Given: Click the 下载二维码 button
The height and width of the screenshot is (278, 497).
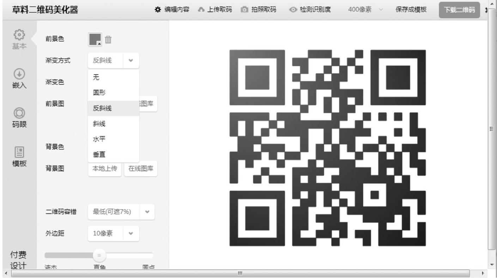Looking at the screenshot, I should coord(460,10).
